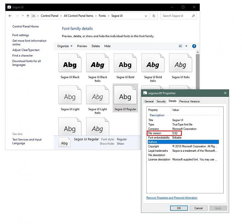Click Download fonts for all languages

click(26, 63)
